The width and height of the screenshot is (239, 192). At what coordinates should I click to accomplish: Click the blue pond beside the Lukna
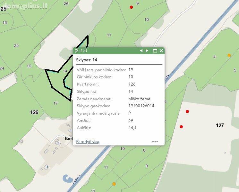point(68,179)
